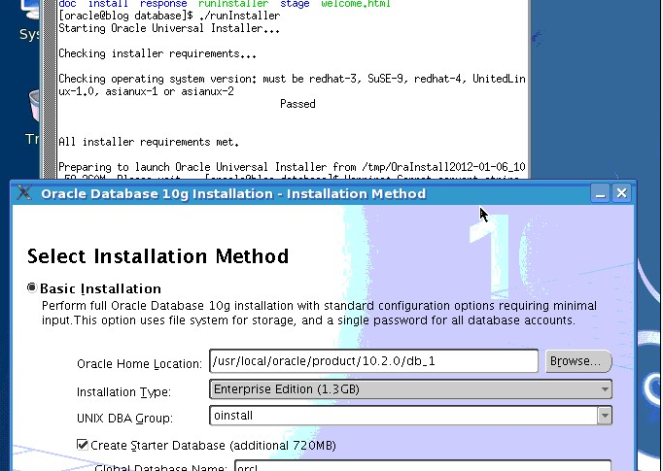Screen dimensions: 663x471
Task: Click the UNIX DBA Group oinstall text field
Action: tap(403, 416)
